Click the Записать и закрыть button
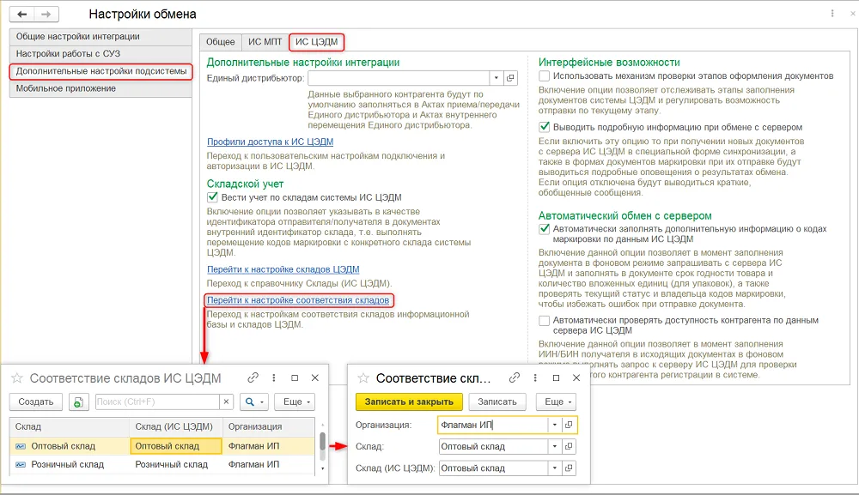This screenshot has width=859, height=495. (x=409, y=402)
